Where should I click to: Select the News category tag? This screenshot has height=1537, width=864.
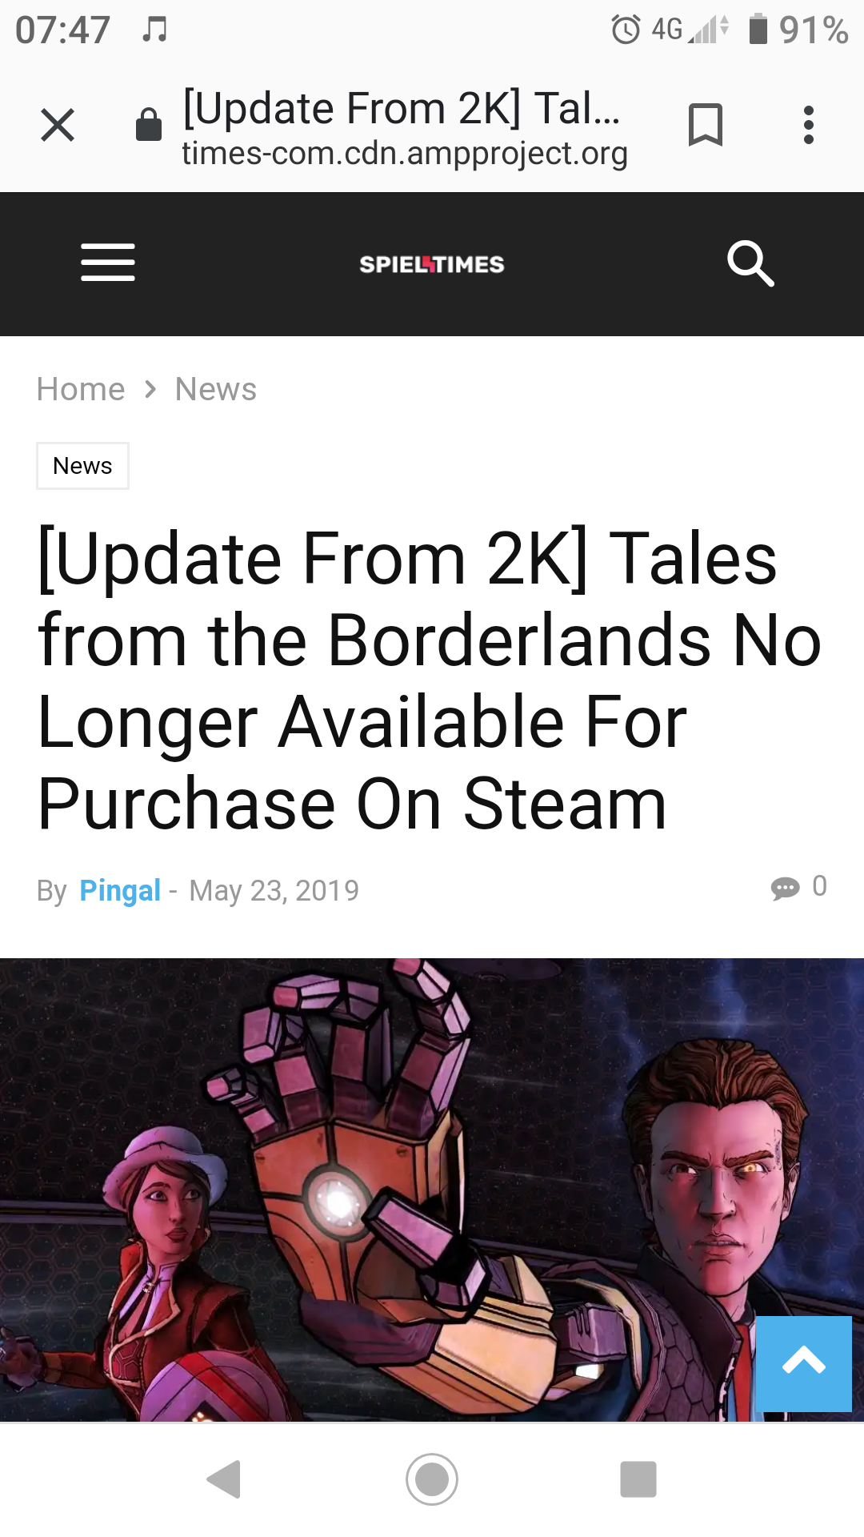tap(82, 466)
